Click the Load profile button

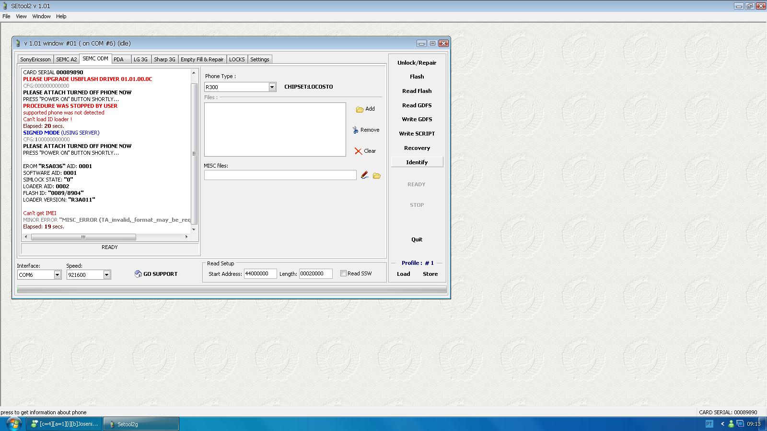(x=404, y=274)
